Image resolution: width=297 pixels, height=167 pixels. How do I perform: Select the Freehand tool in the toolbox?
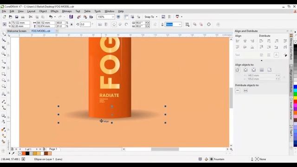(x=3, y=62)
